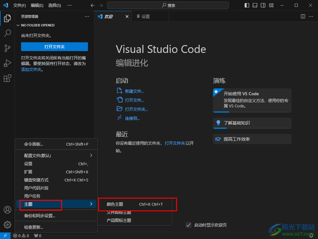Click the 新建文件 link
The image size is (318, 239).
coord(134,91)
